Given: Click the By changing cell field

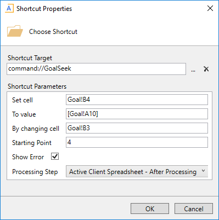Looking at the screenshot, I should [x=137, y=128].
